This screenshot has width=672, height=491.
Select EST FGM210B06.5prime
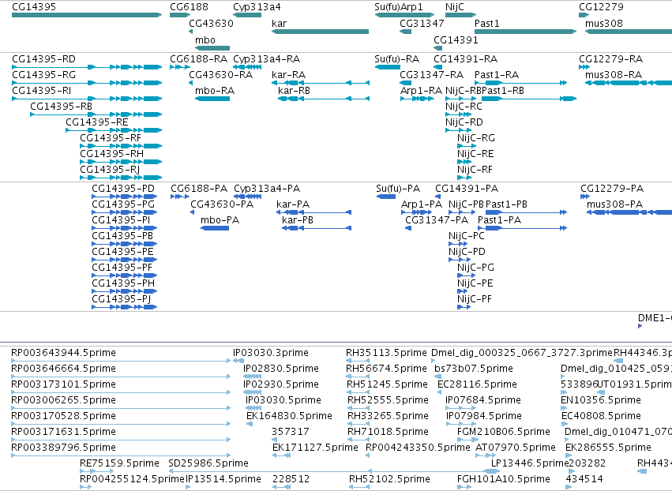click(x=467, y=440)
